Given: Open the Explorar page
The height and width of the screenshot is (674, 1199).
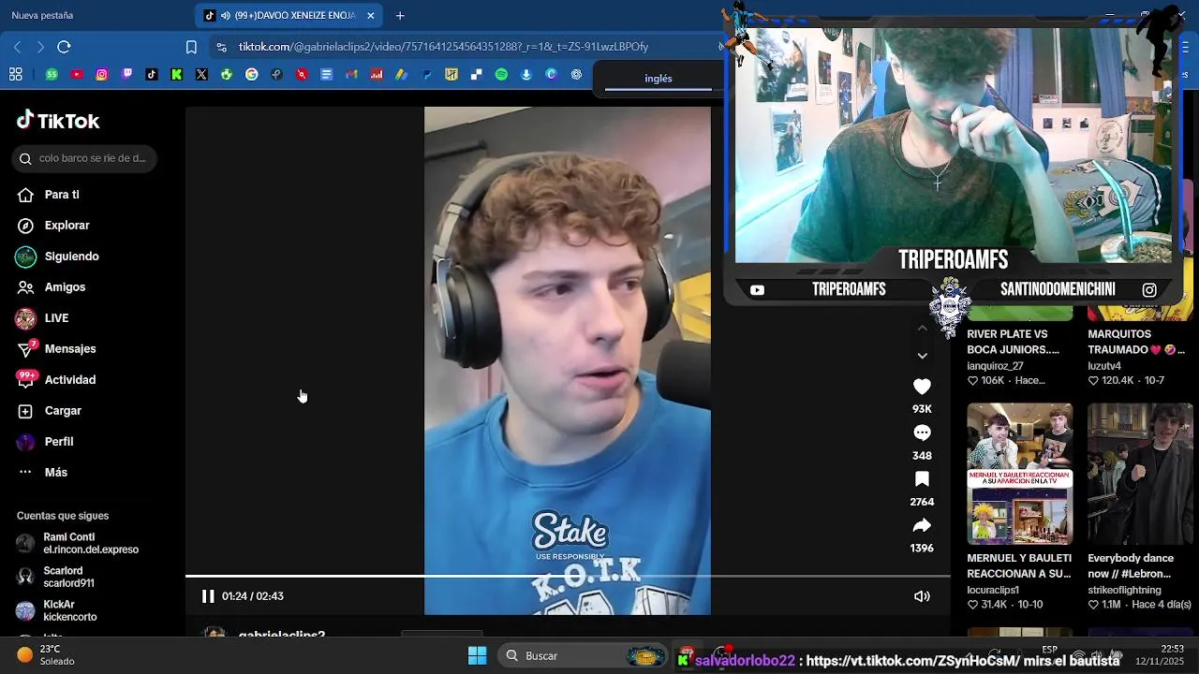Looking at the screenshot, I should (x=67, y=226).
